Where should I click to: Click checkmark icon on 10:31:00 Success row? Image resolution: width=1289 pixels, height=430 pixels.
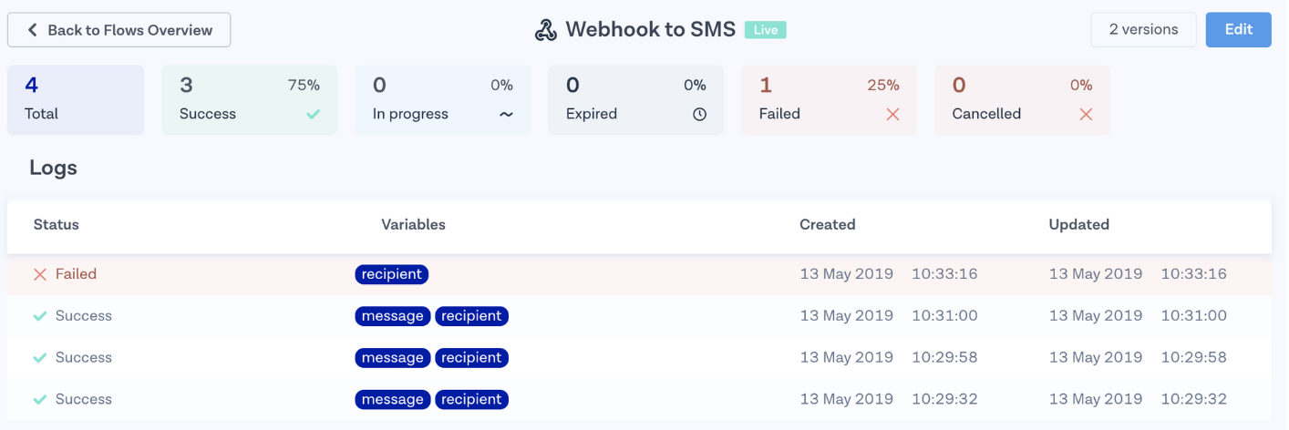point(40,316)
